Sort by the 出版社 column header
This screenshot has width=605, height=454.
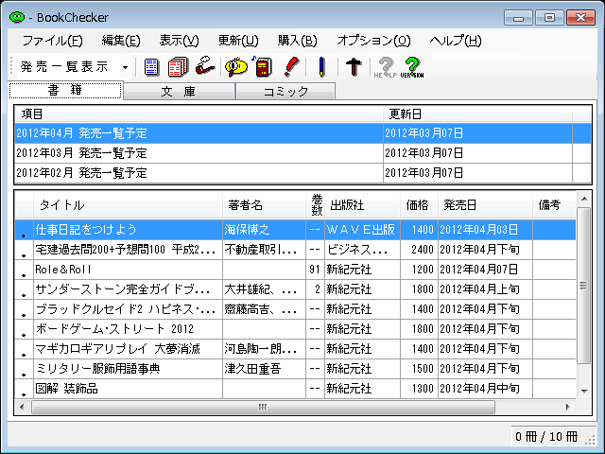[x=362, y=205]
